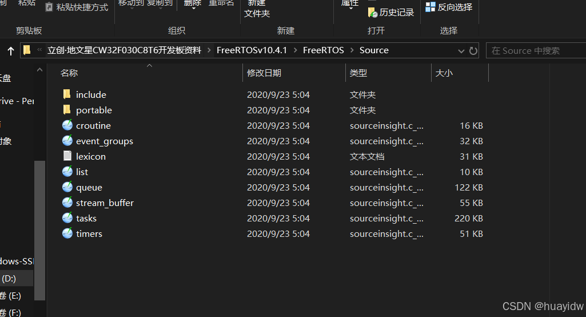Open the 属性 properties dropdown arrow
This screenshot has width=586, height=317.
[x=351, y=8]
